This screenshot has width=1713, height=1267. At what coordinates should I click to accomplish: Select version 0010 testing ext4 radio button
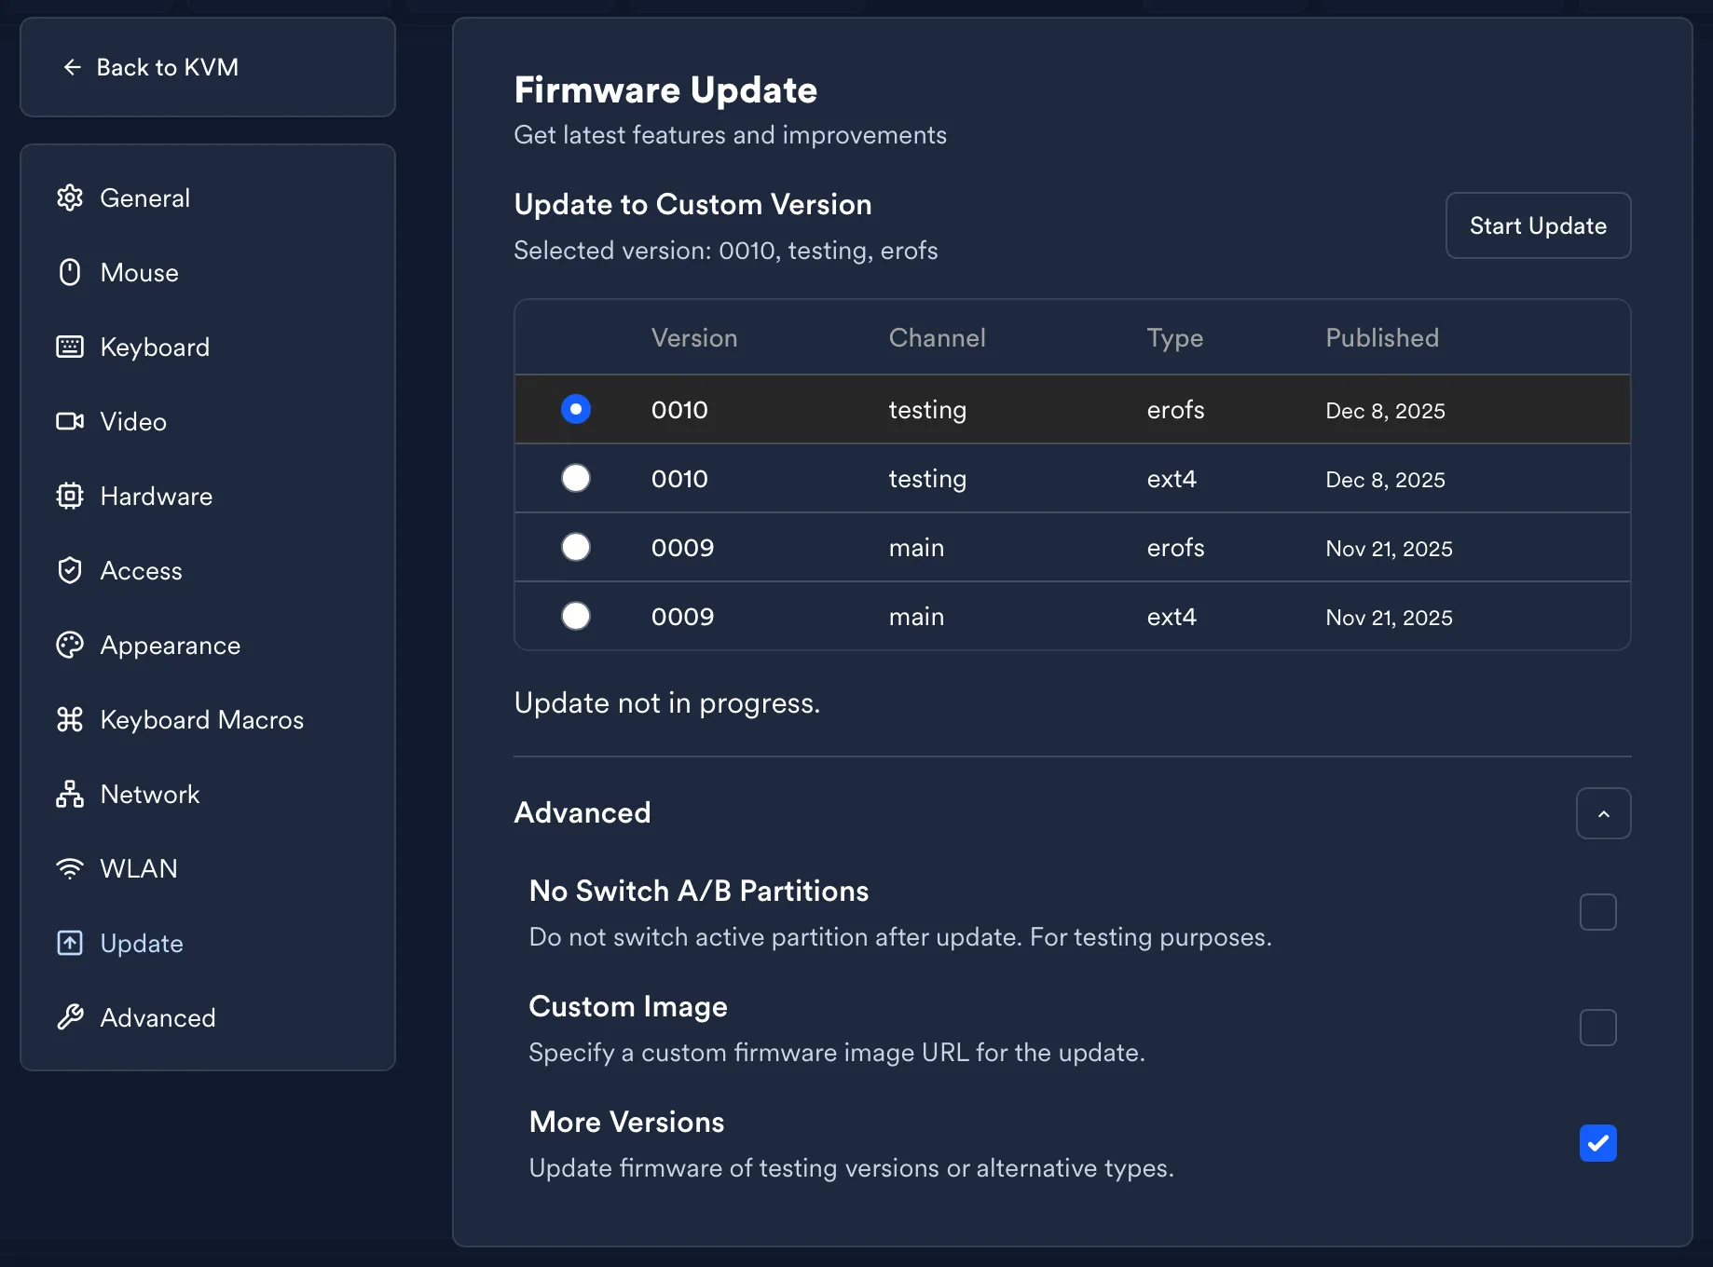click(576, 478)
